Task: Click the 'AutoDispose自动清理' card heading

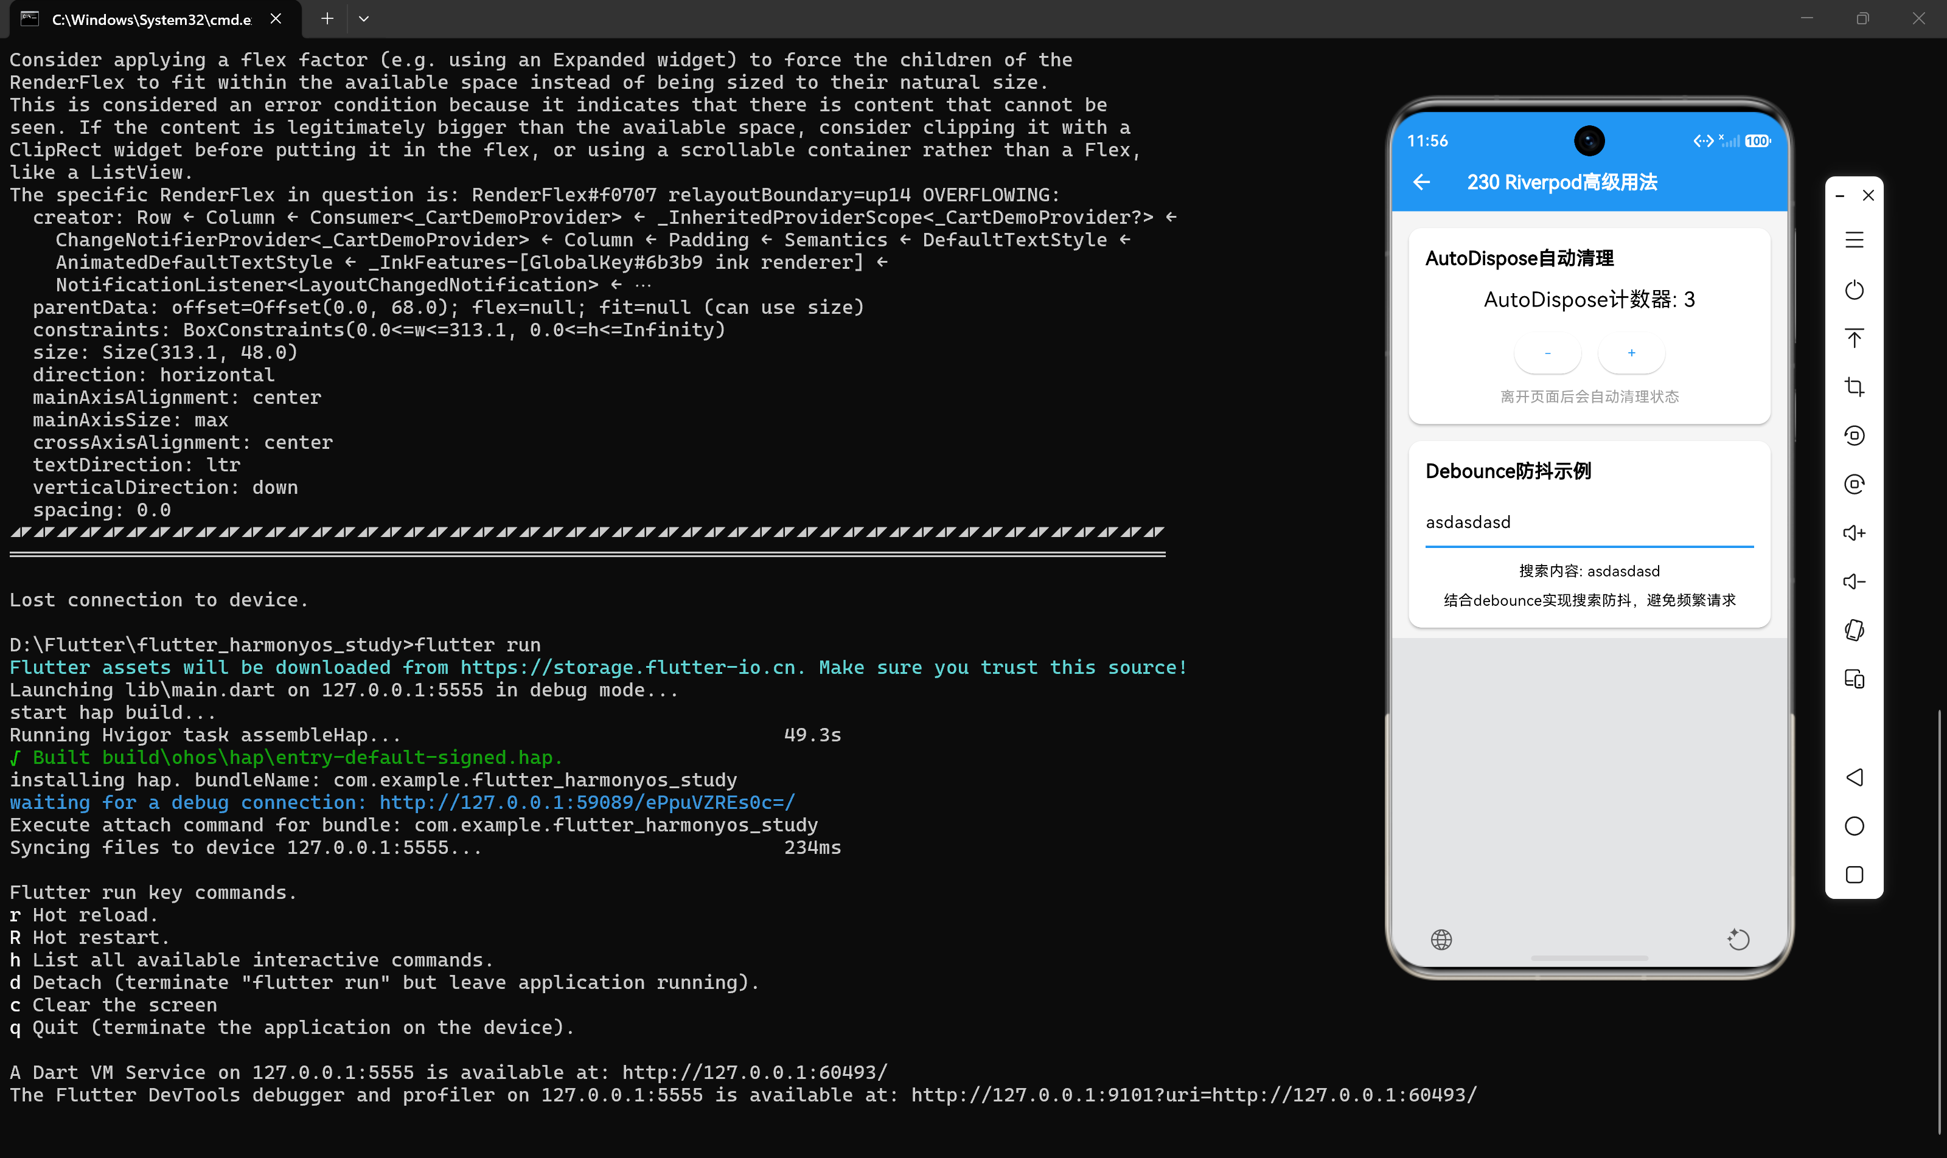Action: (x=1519, y=258)
